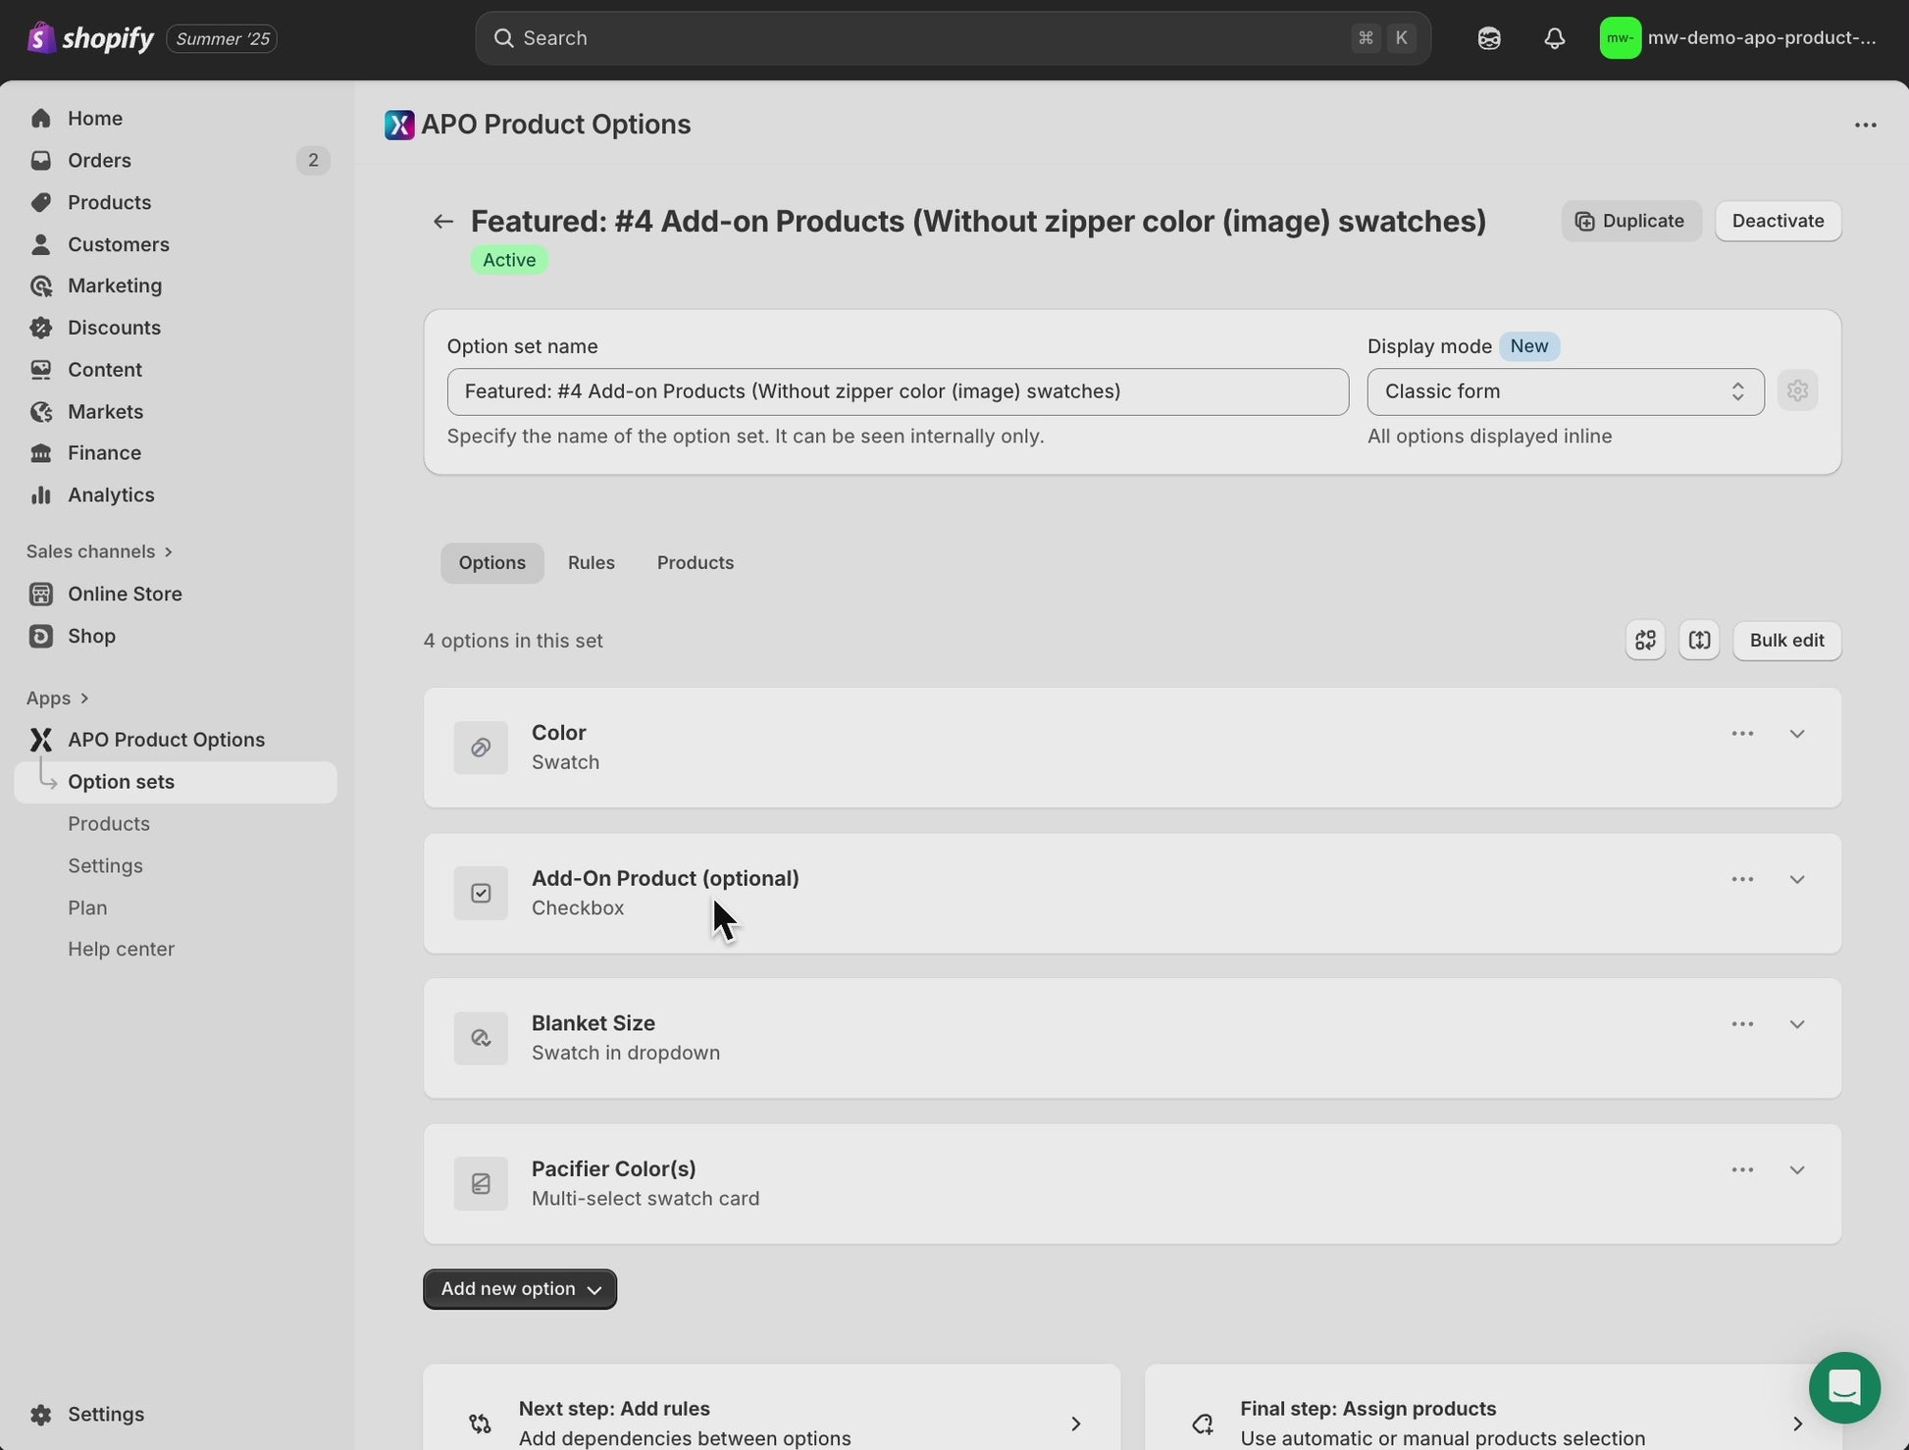Viewport: 1909px width, 1450px height.
Task: Click the Add-On Product checkbox type icon
Action: point(481,893)
